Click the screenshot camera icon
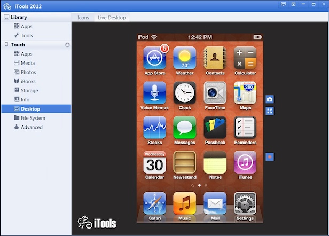The width and height of the screenshot is (329, 236). (x=270, y=99)
